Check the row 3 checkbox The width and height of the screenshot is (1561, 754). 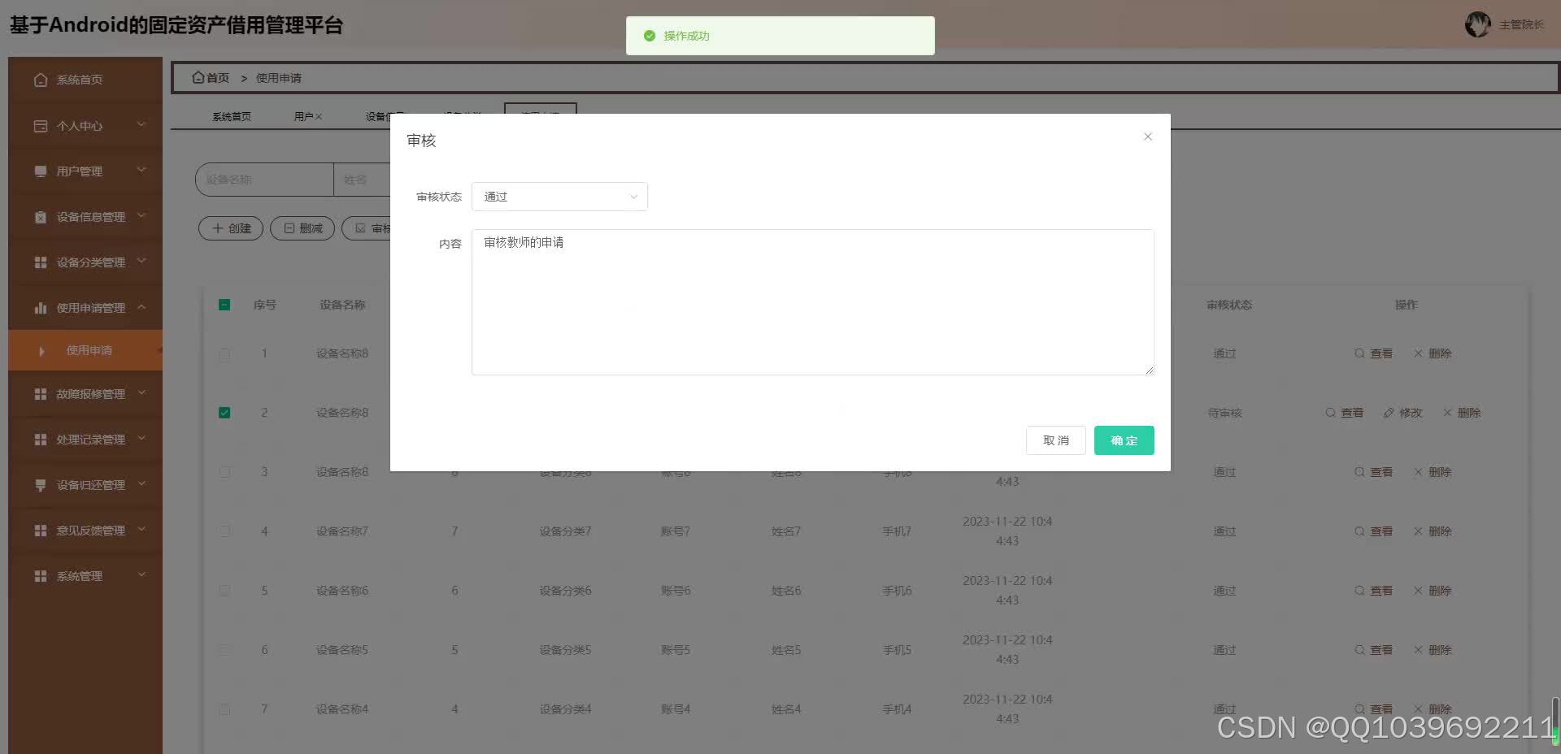pyautogui.click(x=224, y=472)
